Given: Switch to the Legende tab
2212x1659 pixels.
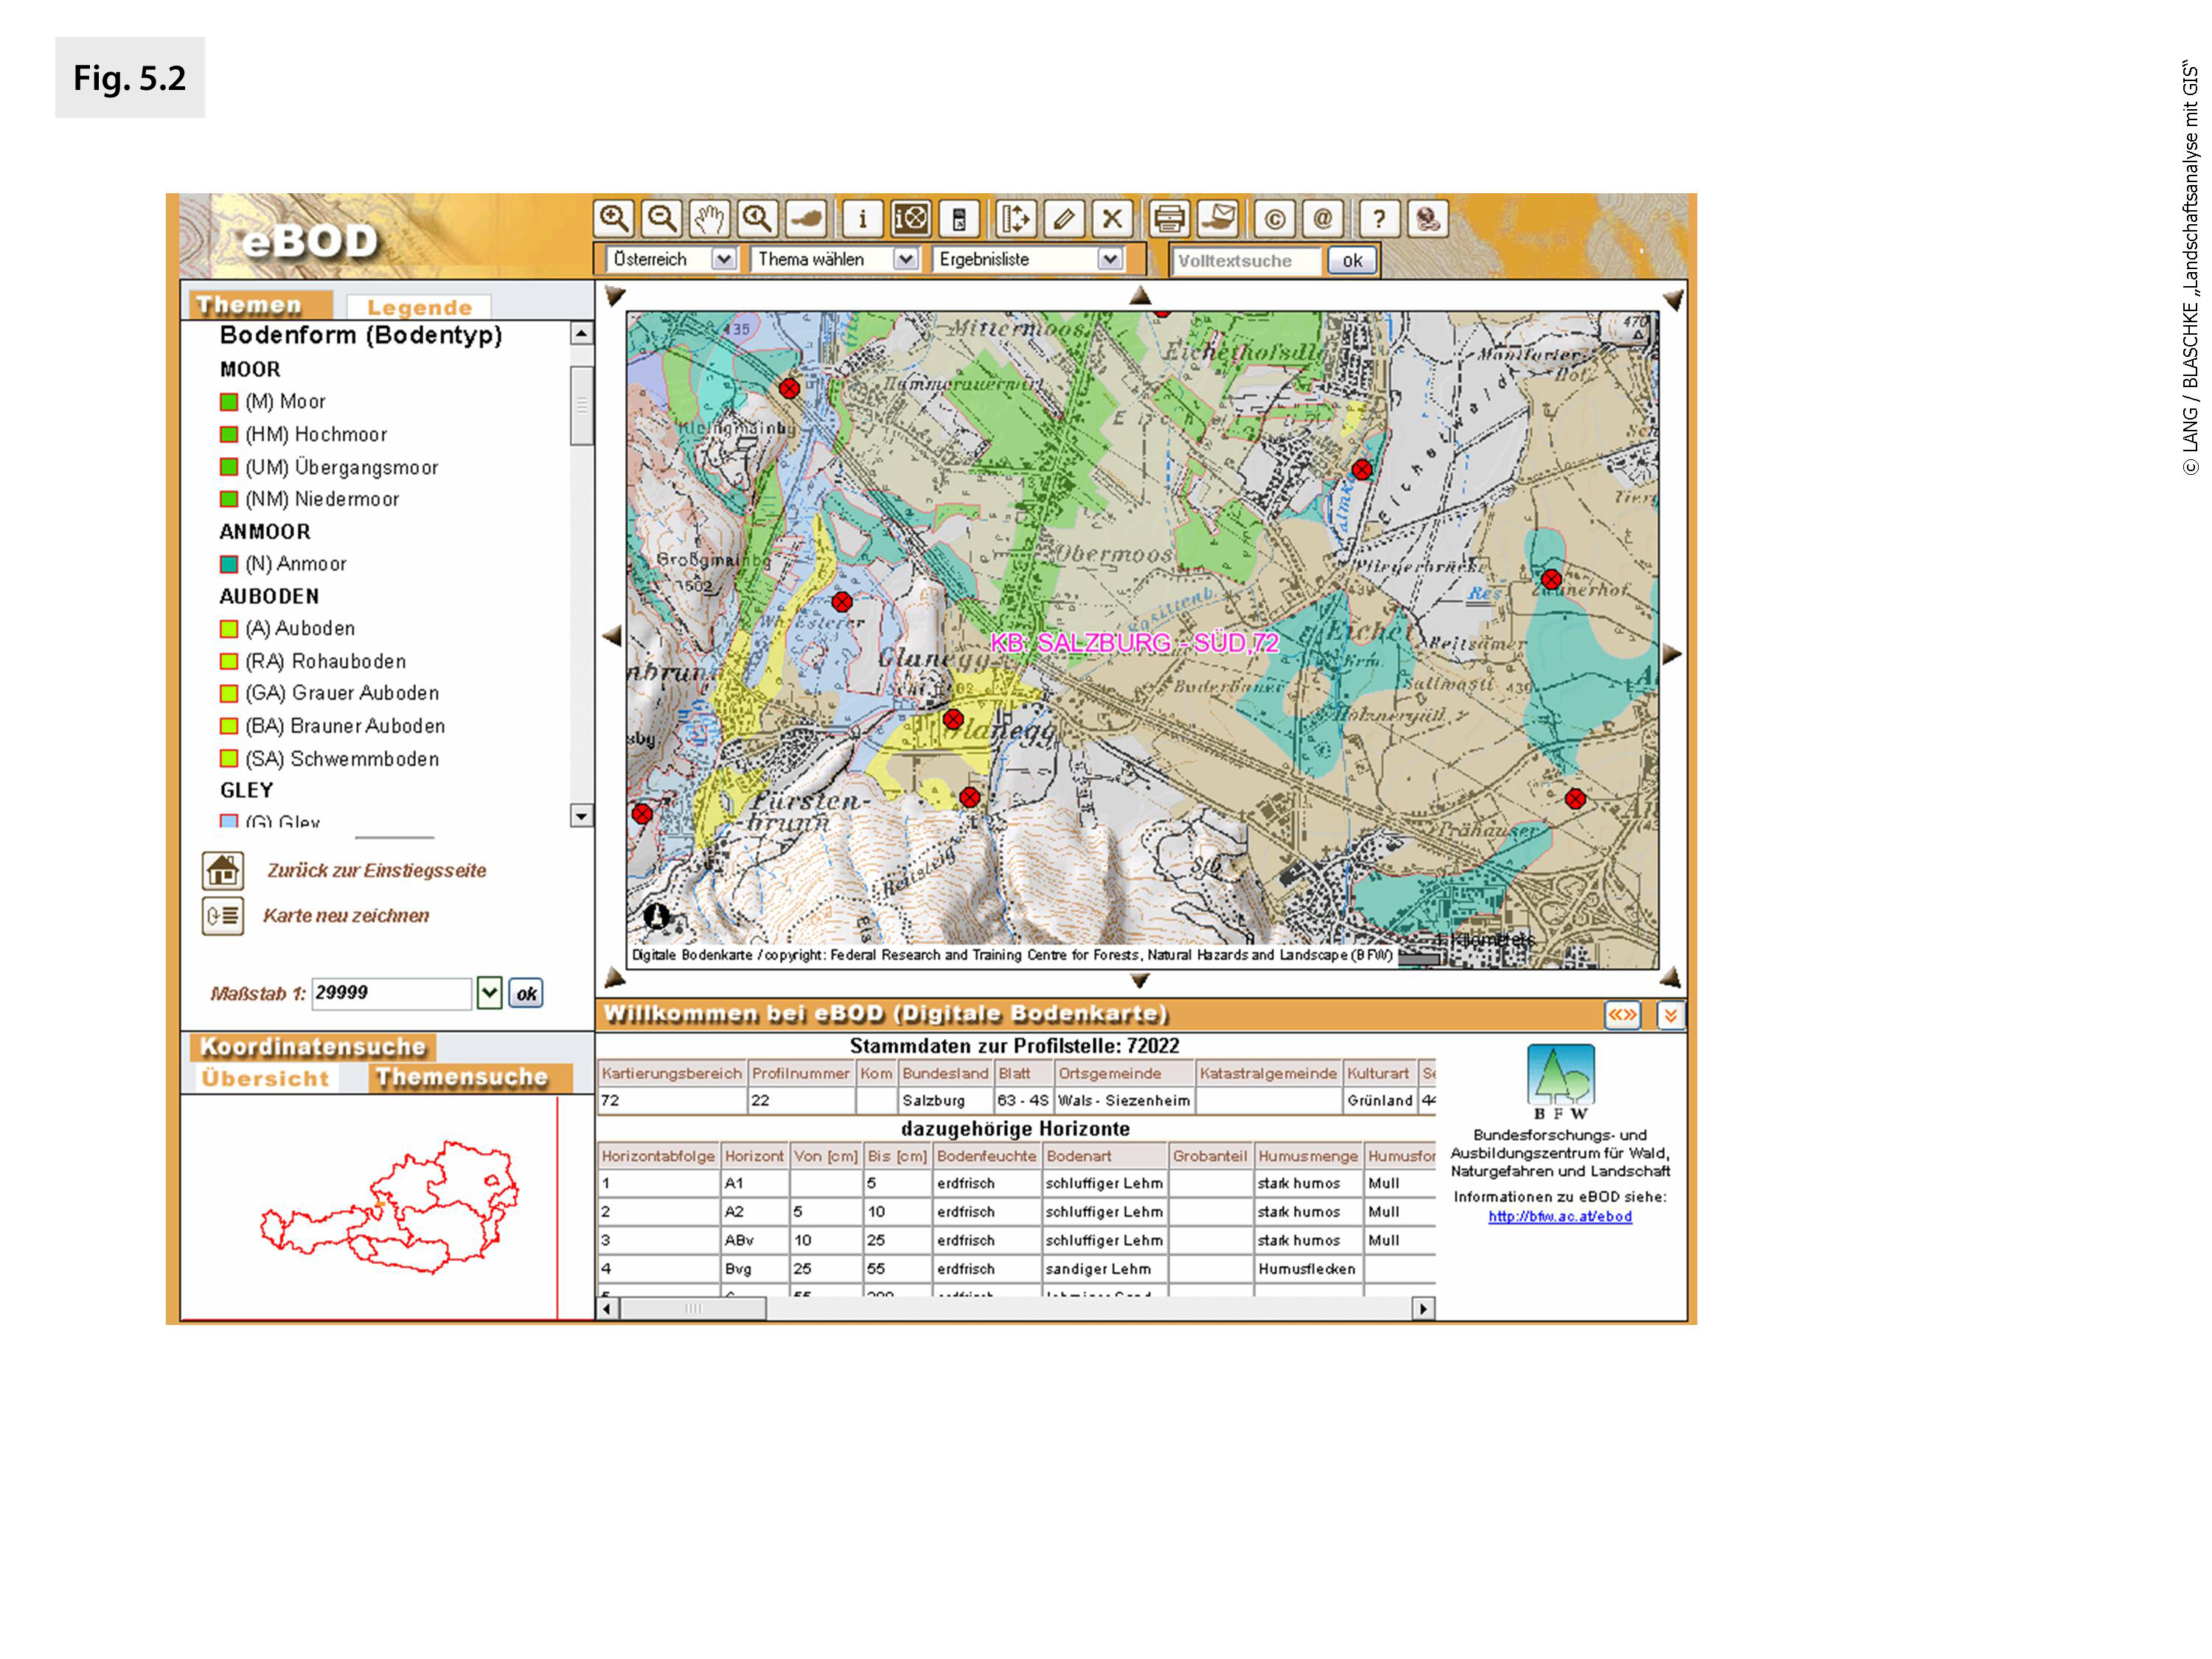Looking at the screenshot, I should [419, 307].
